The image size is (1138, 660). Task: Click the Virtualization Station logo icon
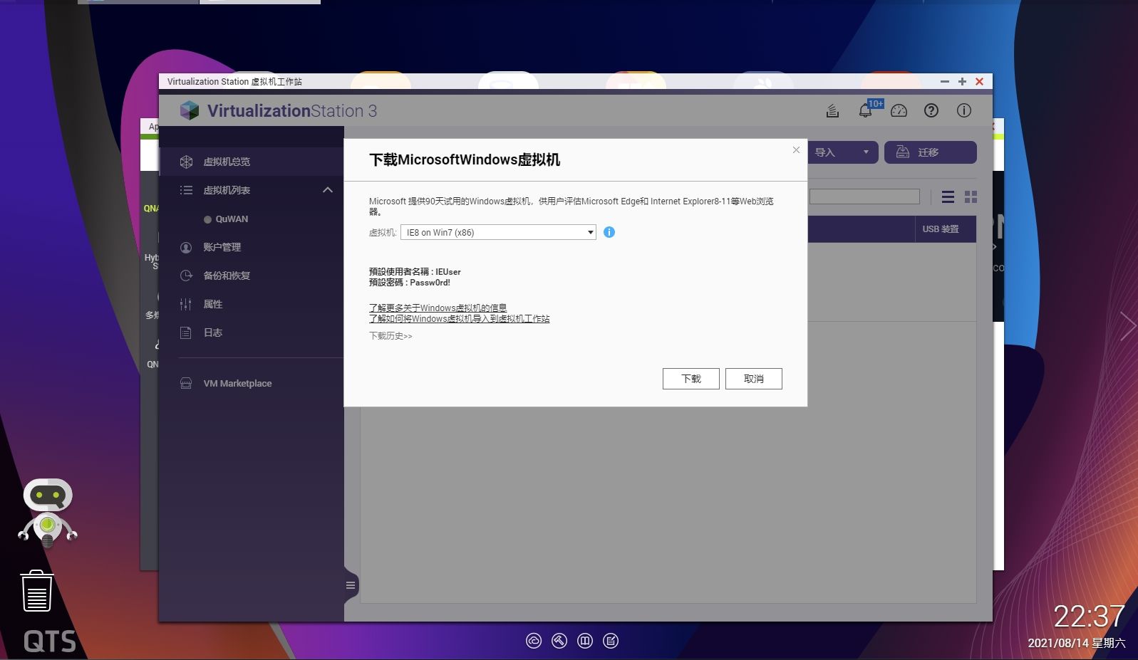(x=189, y=110)
